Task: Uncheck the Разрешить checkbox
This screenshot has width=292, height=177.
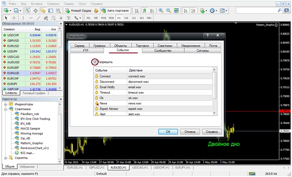Action: pyautogui.click(x=95, y=62)
